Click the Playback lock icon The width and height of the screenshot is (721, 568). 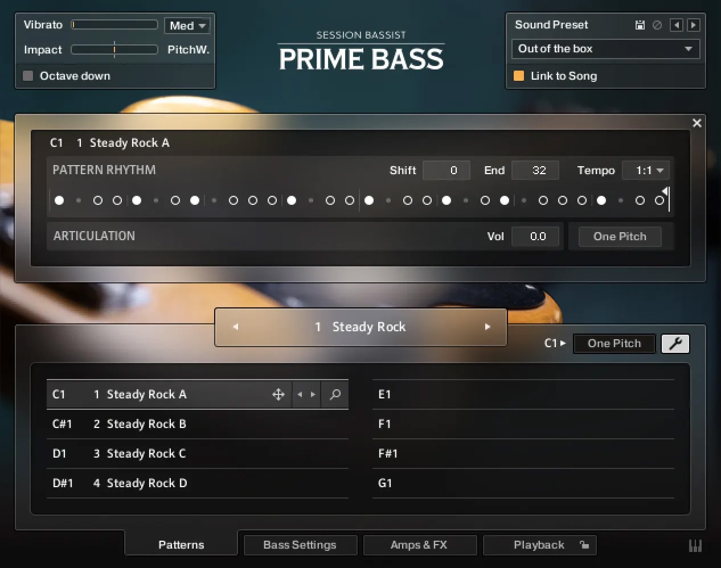point(584,545)
